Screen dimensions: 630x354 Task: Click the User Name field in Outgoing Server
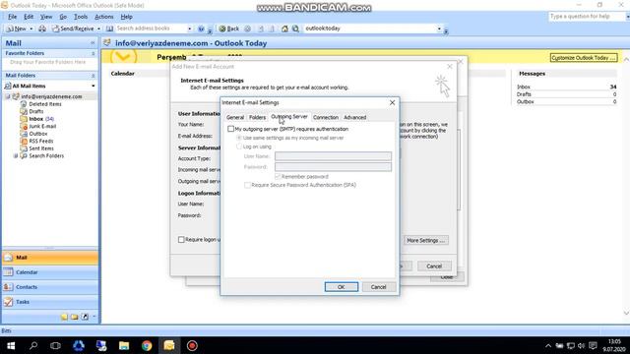point(333,156)
